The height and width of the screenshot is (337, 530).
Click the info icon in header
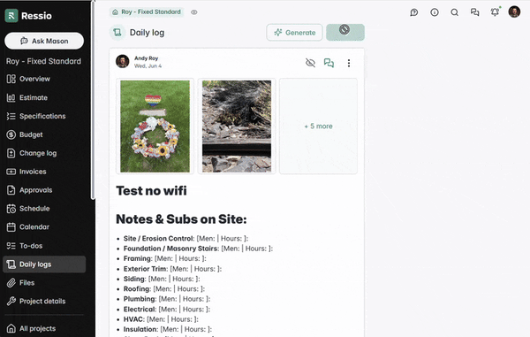point(435,12)
